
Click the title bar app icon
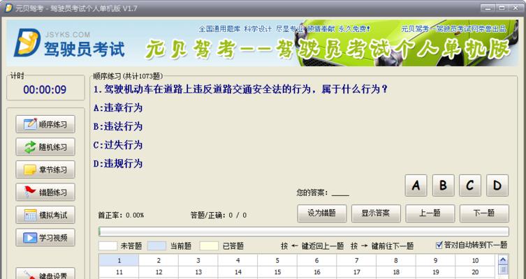(8, 8)
